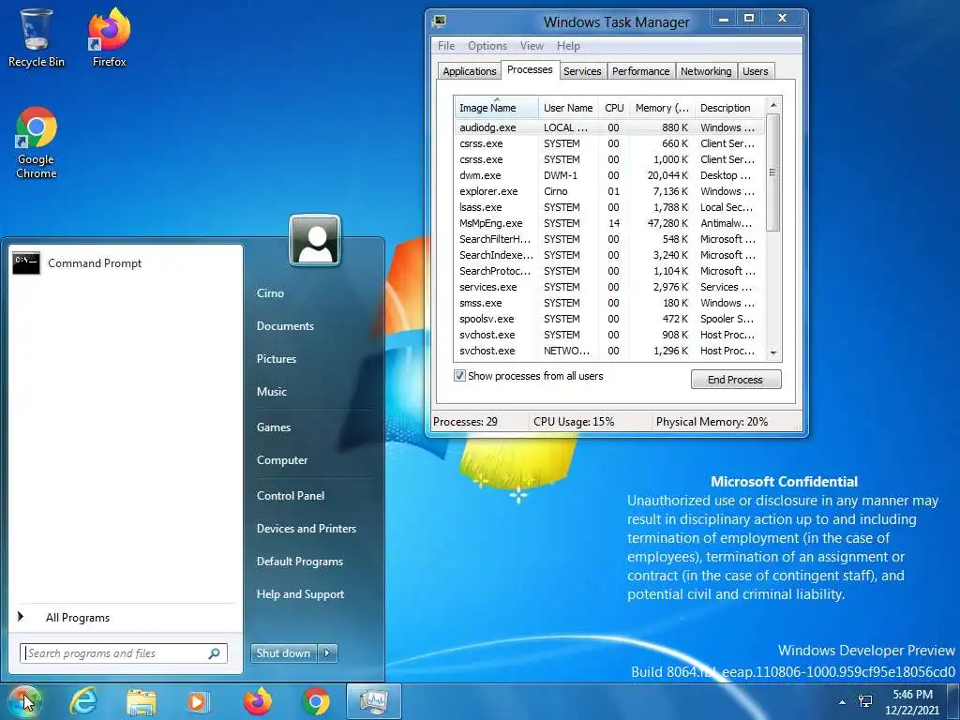The width and height of the screenshot is (960, 720).
Task: Select the spoolsv.exe process row
Action: 609,319
